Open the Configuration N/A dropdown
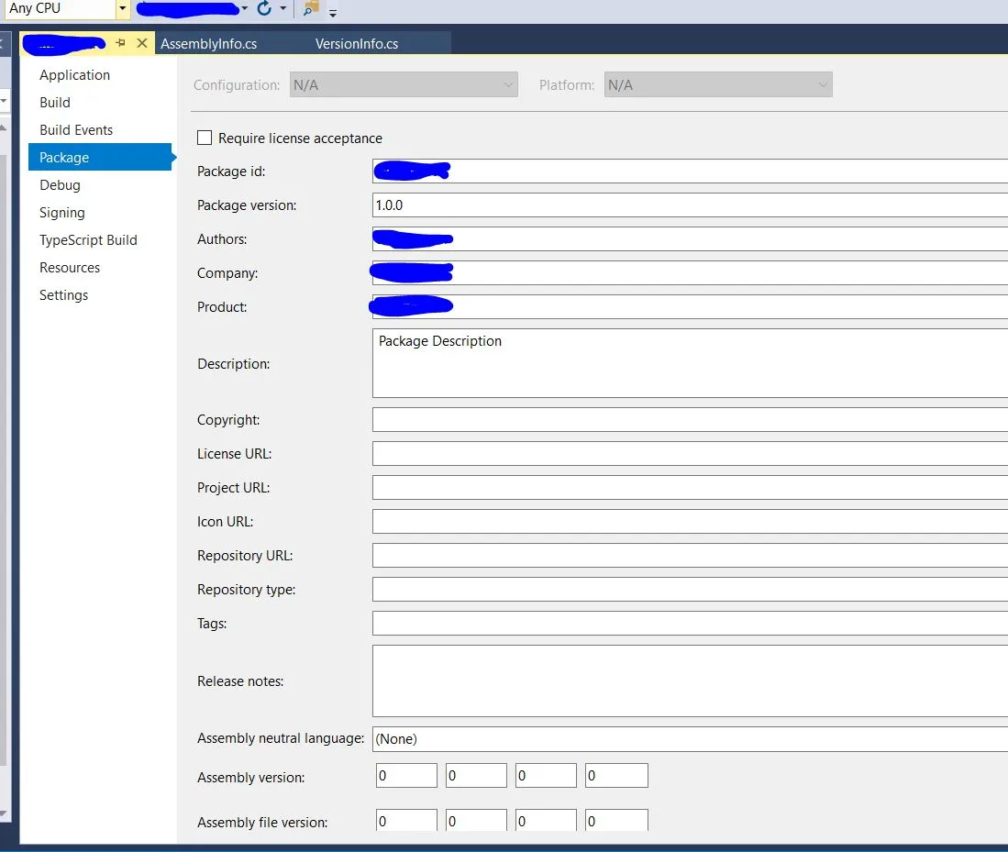The height and width of the screenshot is (852, 1008). 403,85
